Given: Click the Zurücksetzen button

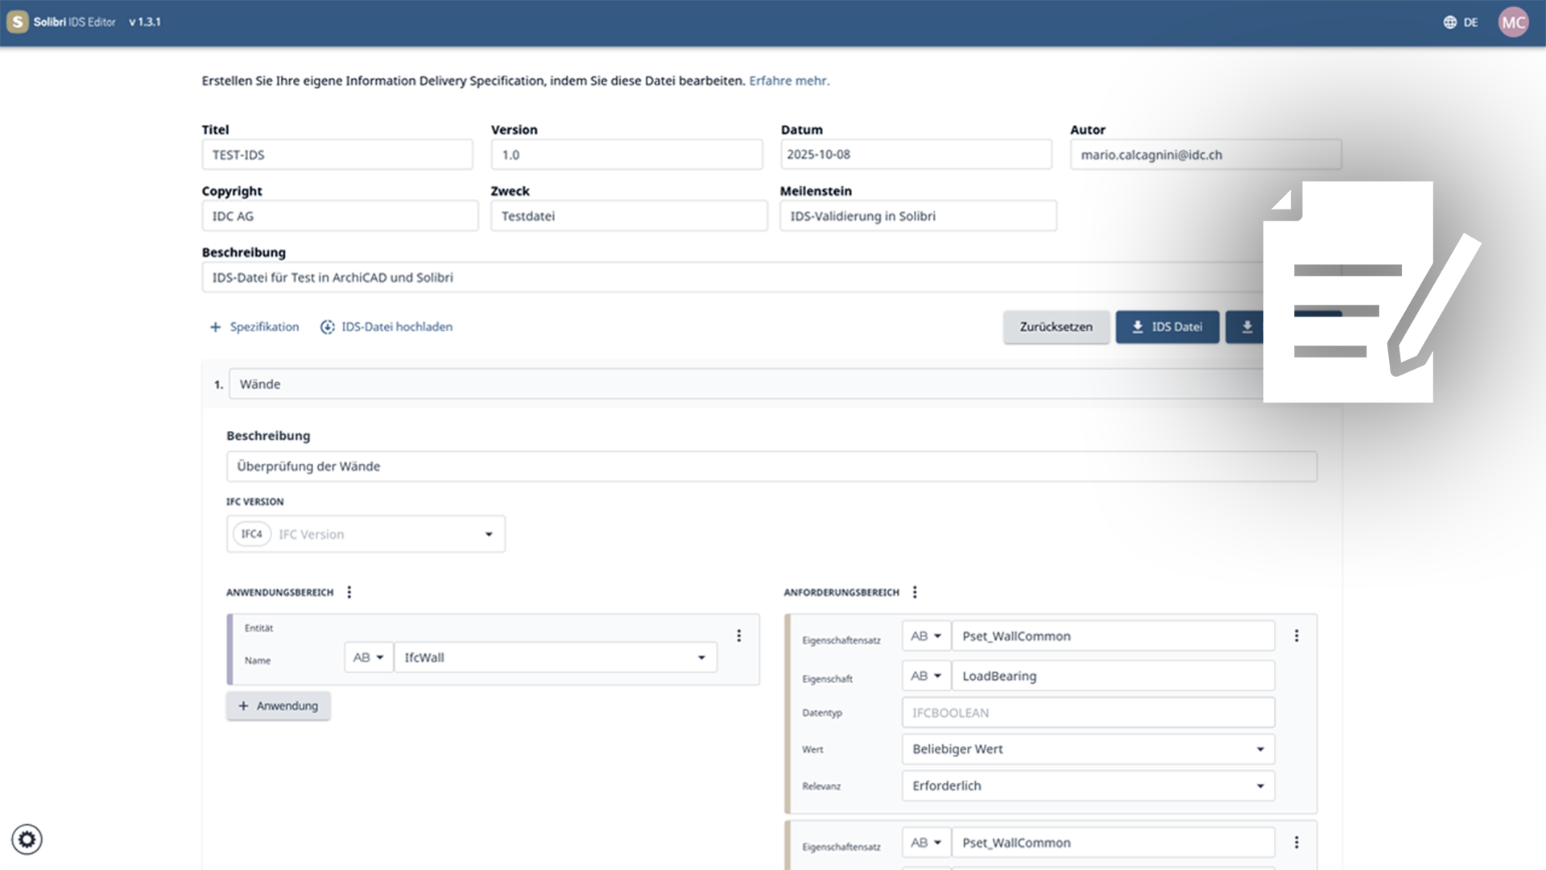Looking at the screenshot, I should (x=1056, y=326).
